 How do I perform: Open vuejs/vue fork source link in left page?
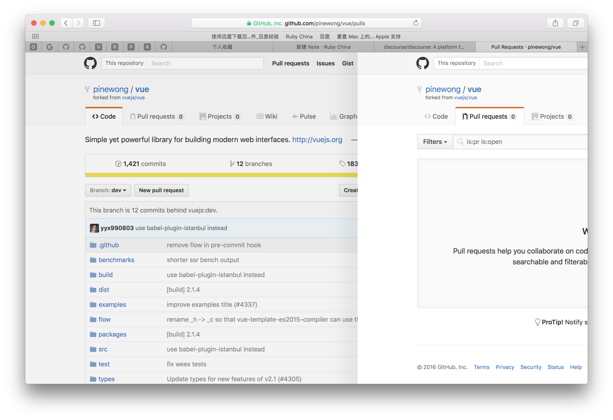pyautogui.click(x=133, y=98)
